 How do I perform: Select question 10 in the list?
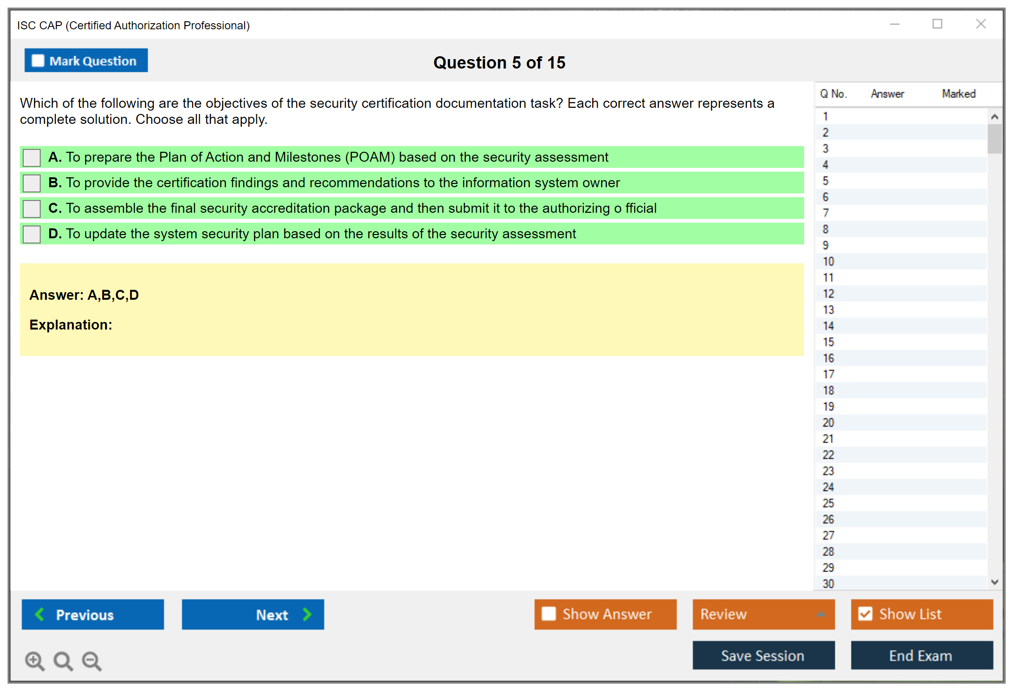(x=828, y=261)
